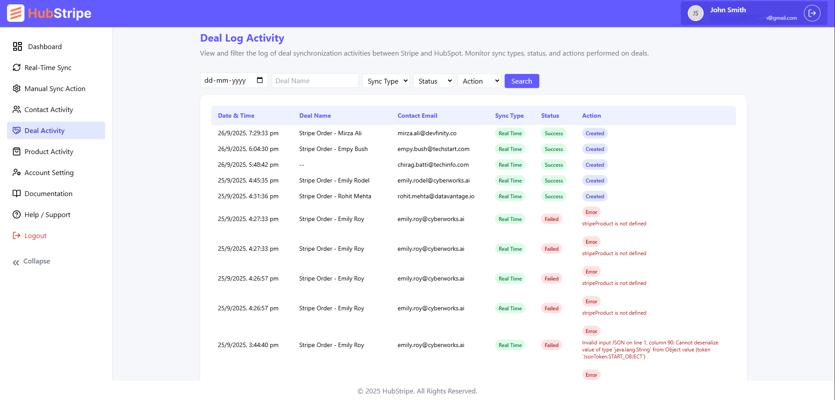Click the Dashboard grid icon
This screenshot has width=835, height=400.
click(18, 46)
